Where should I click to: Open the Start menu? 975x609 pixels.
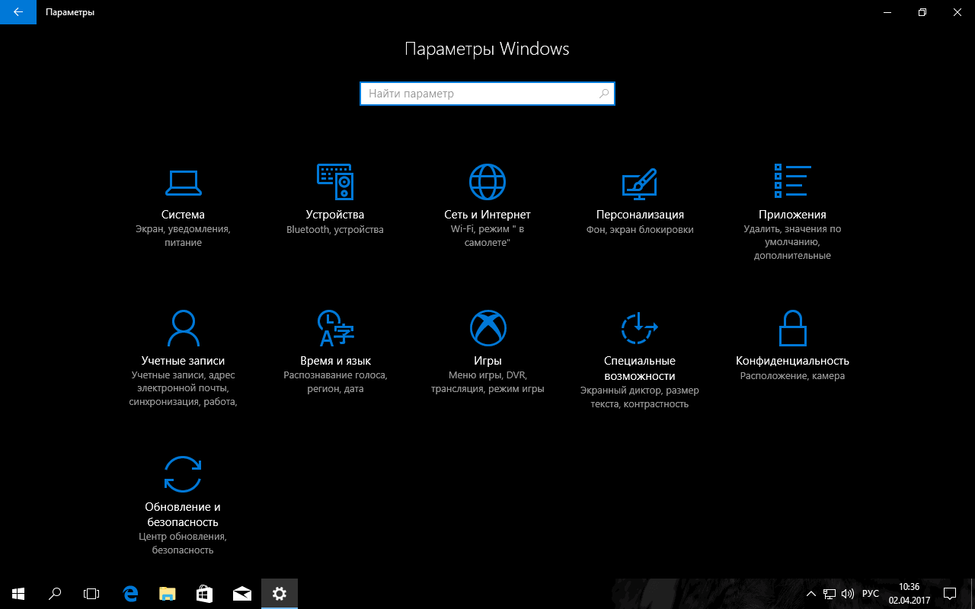[18, 594]
